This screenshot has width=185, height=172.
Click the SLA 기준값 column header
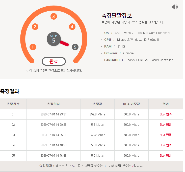pos(131,104)
